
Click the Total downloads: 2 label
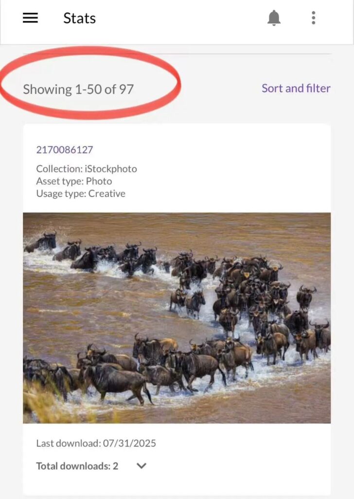click(x=77, y=466)
